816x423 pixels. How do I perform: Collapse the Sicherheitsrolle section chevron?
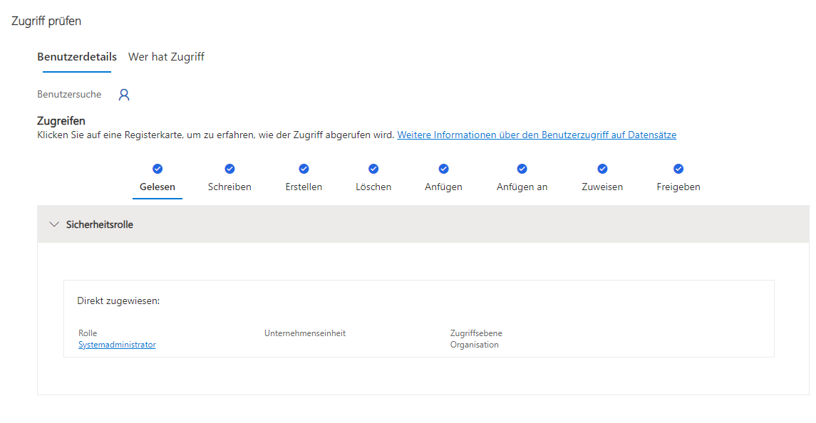coord(53,224)
